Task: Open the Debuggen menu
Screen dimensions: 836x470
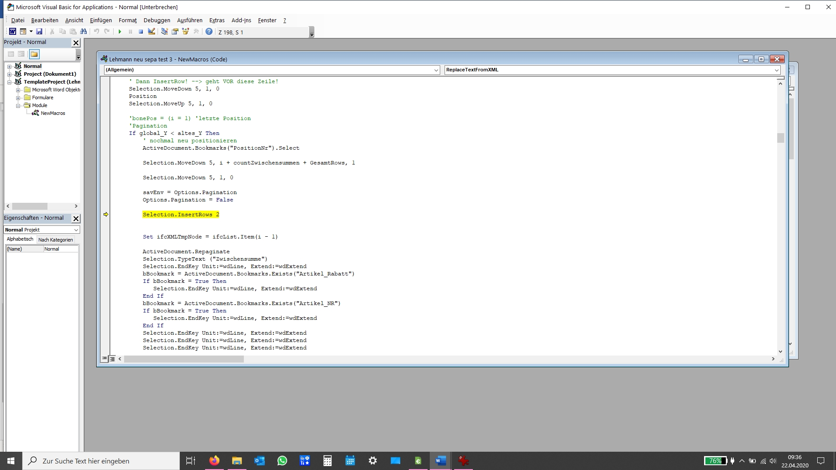Action: tap(157, 20)
